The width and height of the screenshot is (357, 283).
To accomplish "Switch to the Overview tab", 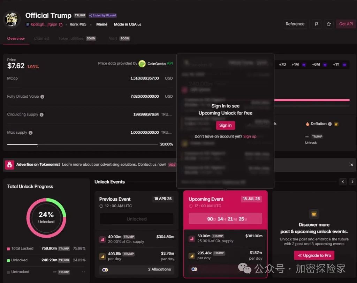I will point(16,38).
